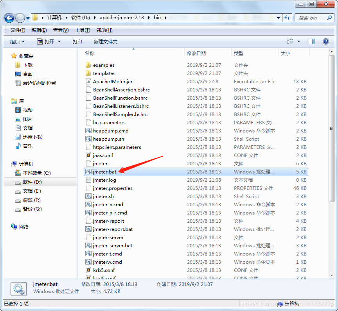The width and height of the screenshot is (338, 311).
Task: Click the 打印 toolbar button
Action: click(x=77, y=41)
